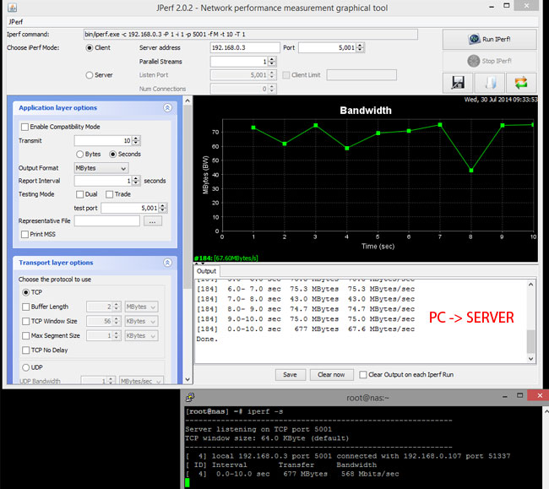Click the options panel scroll up arrow

tap(188, 101)
